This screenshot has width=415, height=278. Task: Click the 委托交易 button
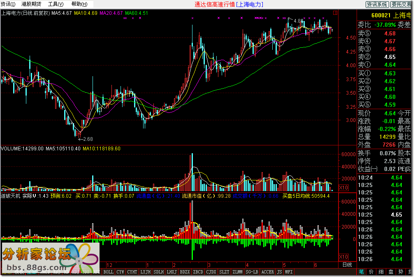(x=401, y=4)
